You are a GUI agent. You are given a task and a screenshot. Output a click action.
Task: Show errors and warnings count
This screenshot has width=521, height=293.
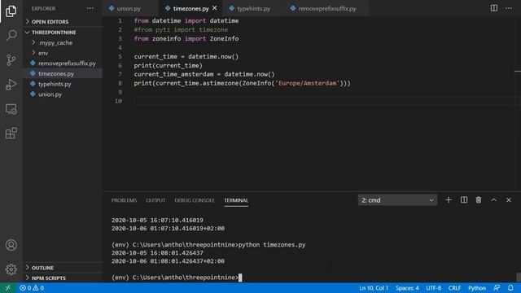pos(32,287)
